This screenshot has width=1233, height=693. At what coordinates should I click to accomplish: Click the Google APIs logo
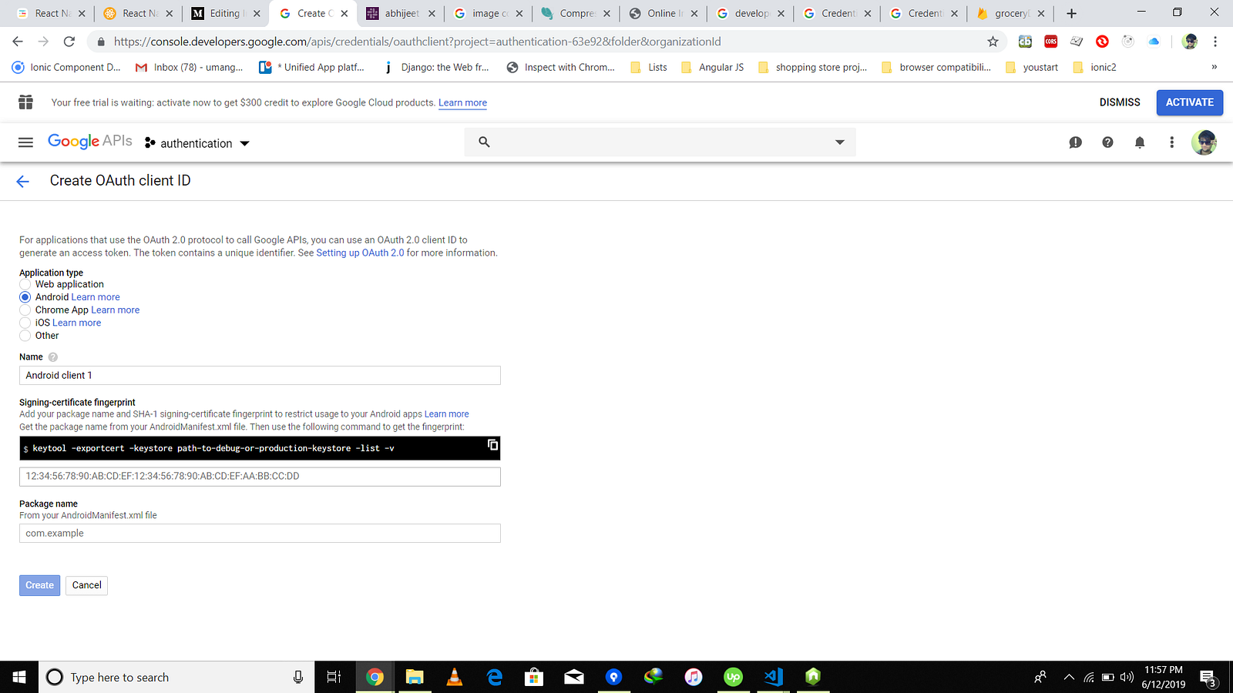click(89, 142)
